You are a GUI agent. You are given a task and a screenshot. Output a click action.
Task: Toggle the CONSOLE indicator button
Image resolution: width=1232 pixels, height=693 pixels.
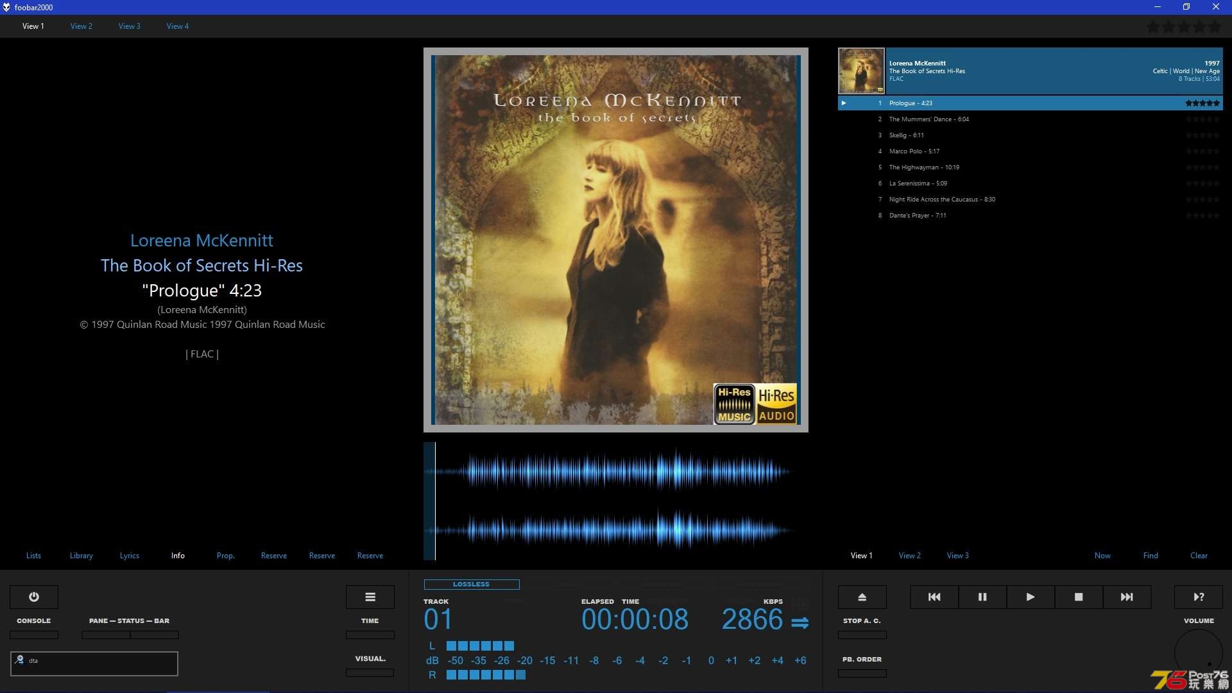point(34,635)
